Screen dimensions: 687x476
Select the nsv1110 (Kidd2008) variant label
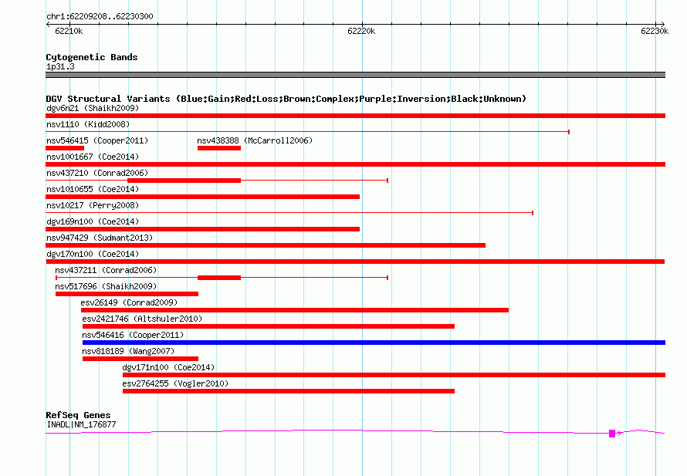click(x=88, y=124)
